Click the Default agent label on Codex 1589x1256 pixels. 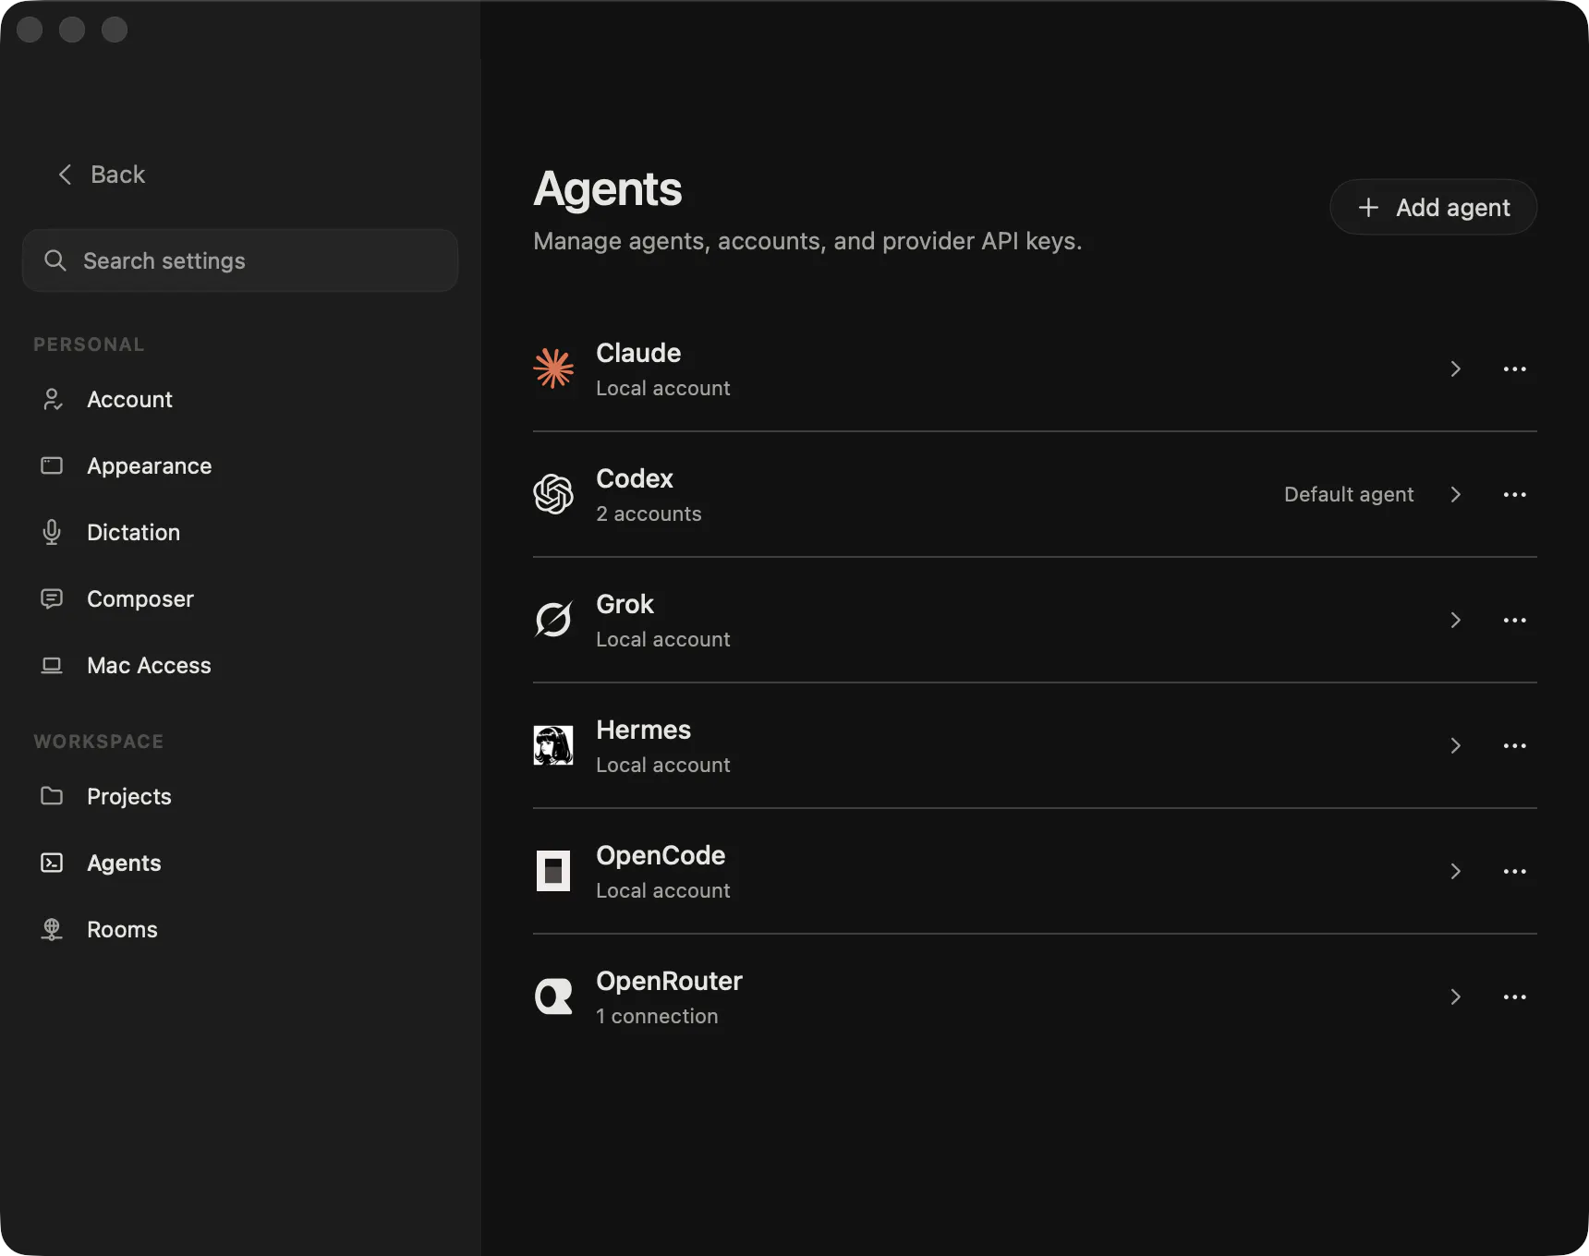(1349, 494)
